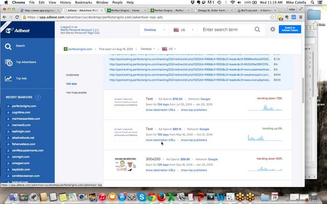Open leaforigin.com from recent searches
The height and width of the screenshot is (204, 327).
point(21,131)
